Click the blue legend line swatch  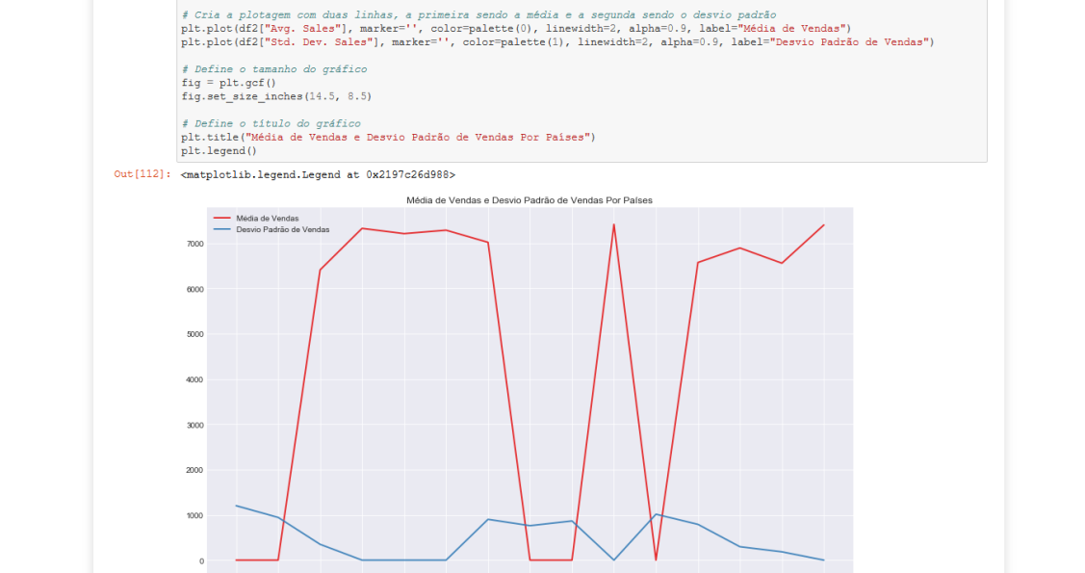222,229
